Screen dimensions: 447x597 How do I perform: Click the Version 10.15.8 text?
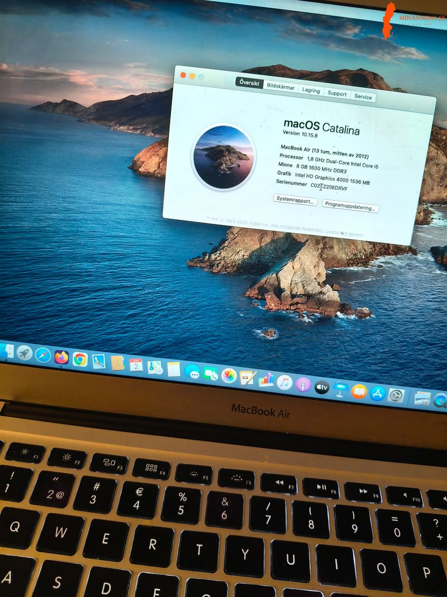[x=300, y=133]
